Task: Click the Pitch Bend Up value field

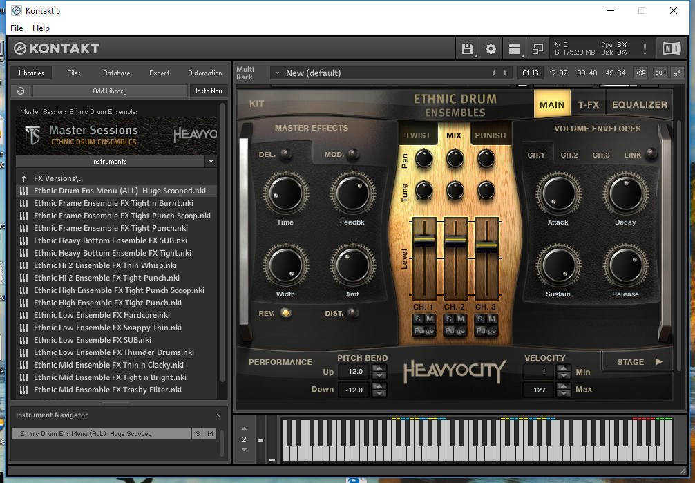Action: pos(355,372)
